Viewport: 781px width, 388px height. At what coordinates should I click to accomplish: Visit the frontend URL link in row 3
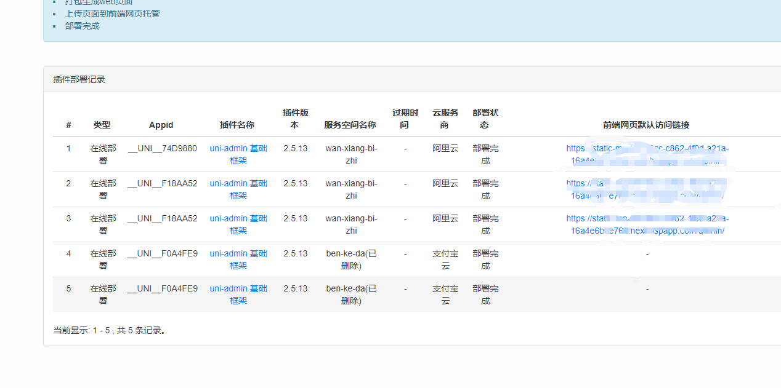(647, 224)
